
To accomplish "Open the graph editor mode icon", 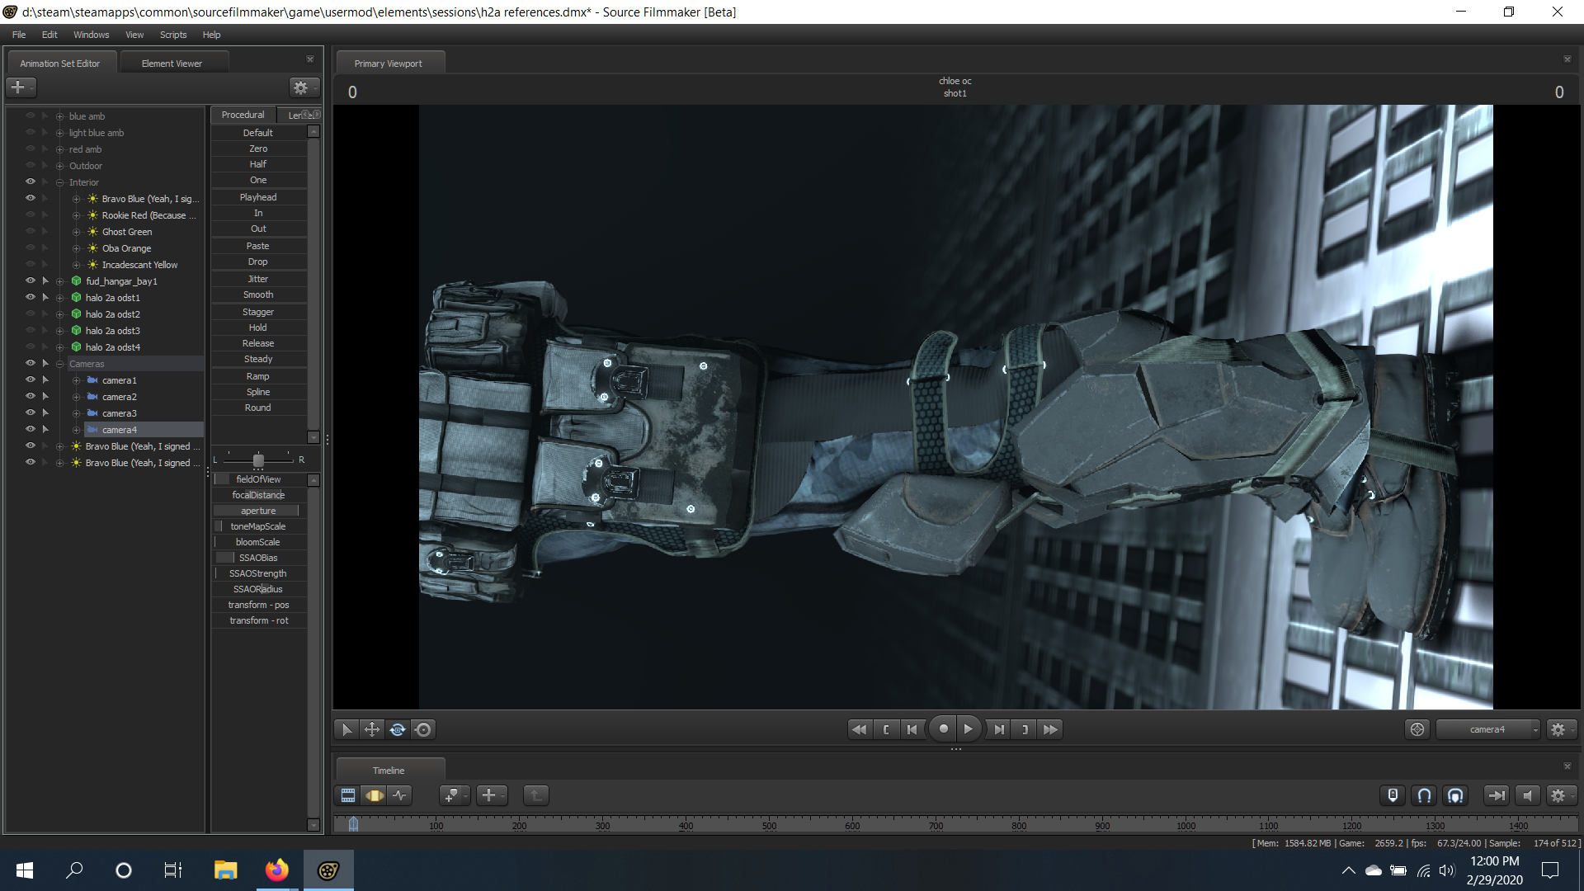I will click(400, 795).
